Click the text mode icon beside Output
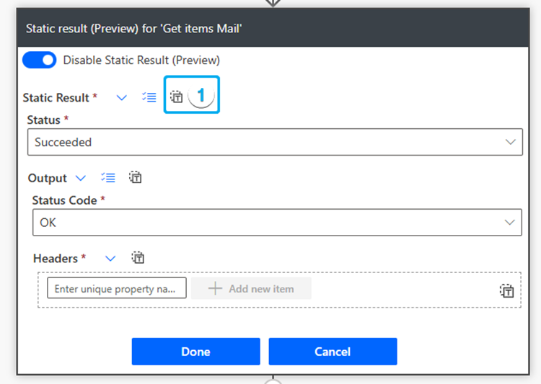 coord(136,178)
